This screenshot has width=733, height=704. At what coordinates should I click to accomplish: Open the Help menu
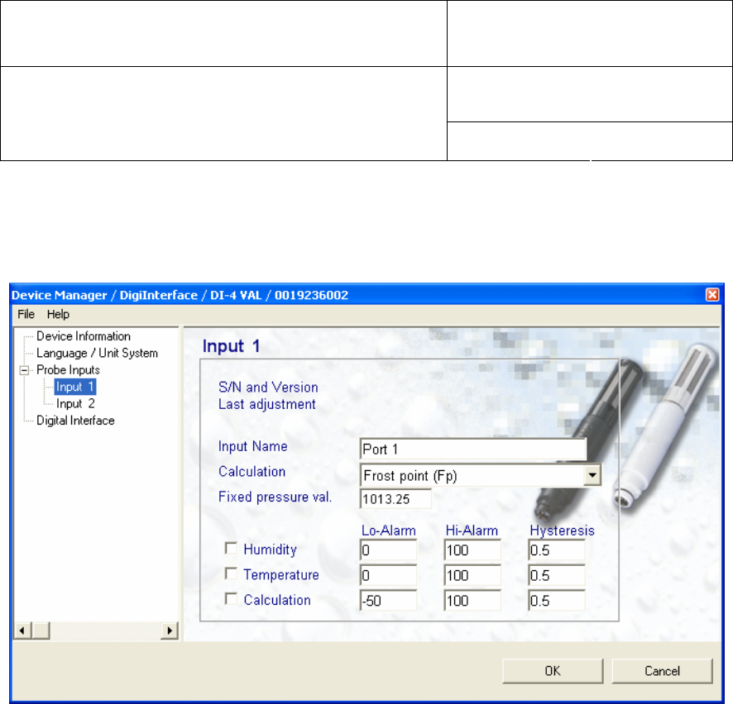(58, 314)
